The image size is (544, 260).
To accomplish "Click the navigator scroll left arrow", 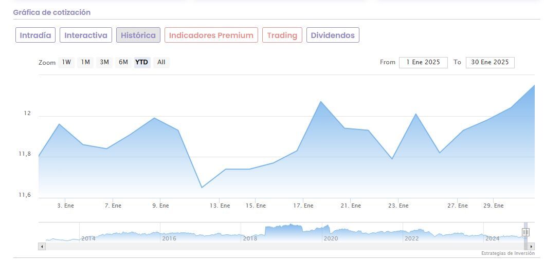I will click(42, 246).
